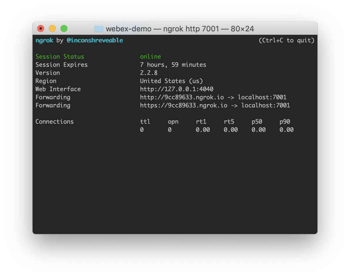350x277 pixels.
Task: Click the green zoom window button
Action: 64,28
